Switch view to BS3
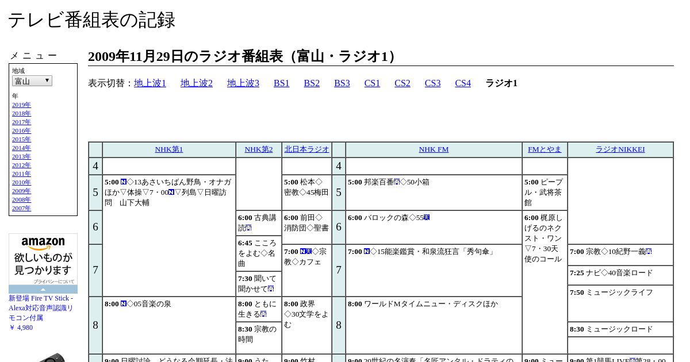 (x=342, y=83)
